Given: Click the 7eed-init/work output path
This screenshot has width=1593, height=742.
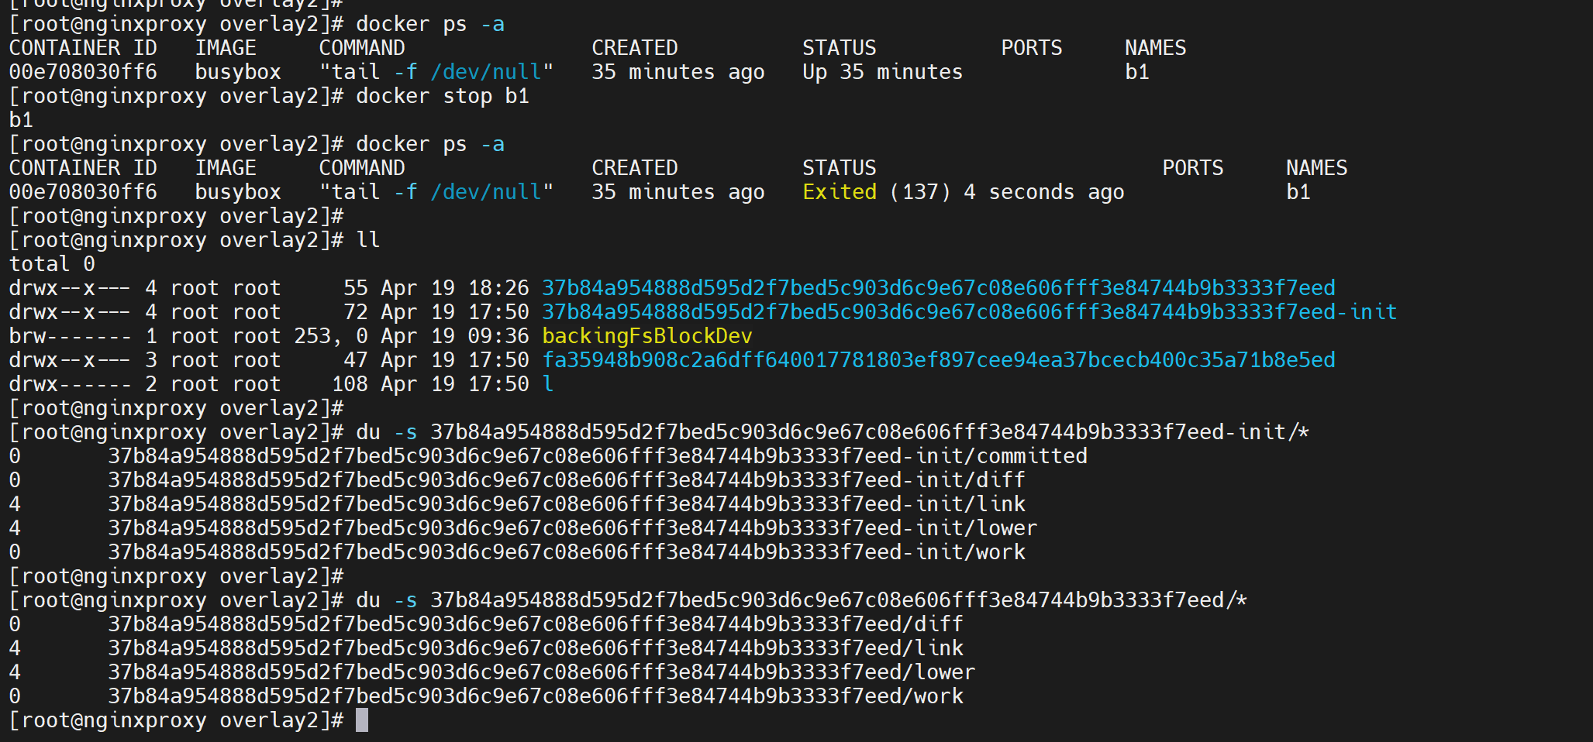Looking at the screenshot, I should coord(566,552).
